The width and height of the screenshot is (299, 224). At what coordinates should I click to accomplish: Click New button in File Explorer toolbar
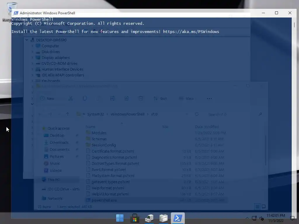pyautogui.click(x=47, y=99)
